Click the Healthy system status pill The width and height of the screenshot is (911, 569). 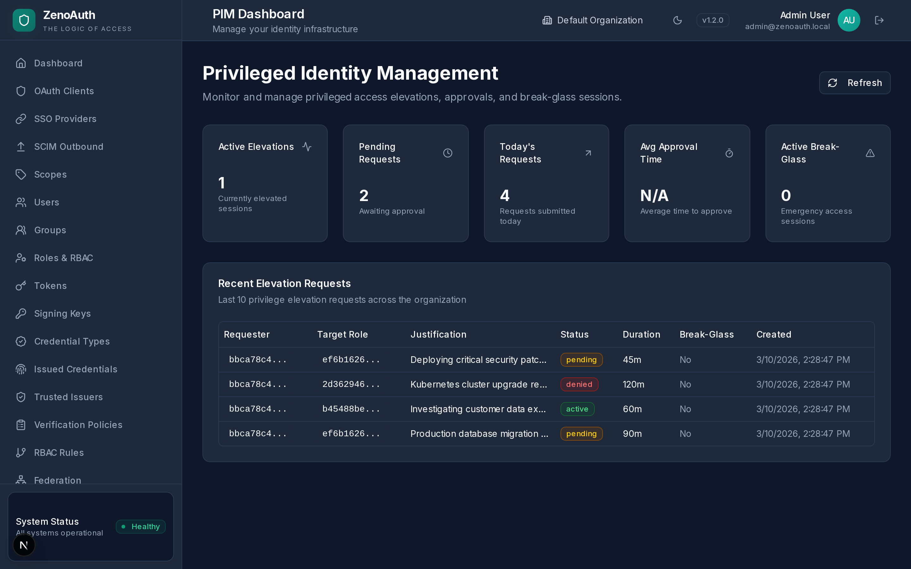point(140,526)
